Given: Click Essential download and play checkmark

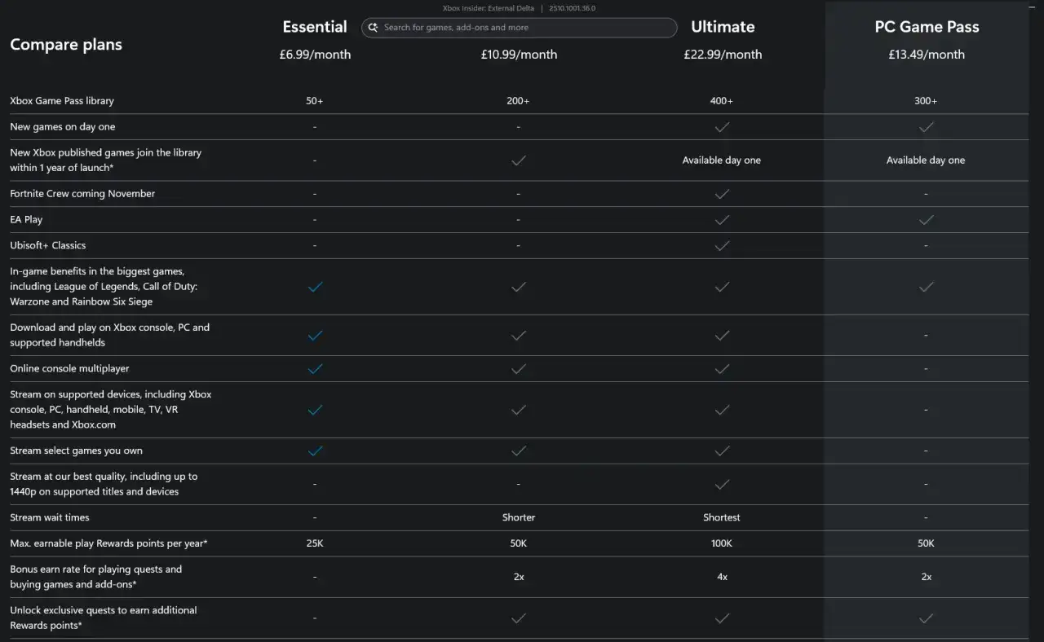Looking at the screenshot, I should pos(315,335).
